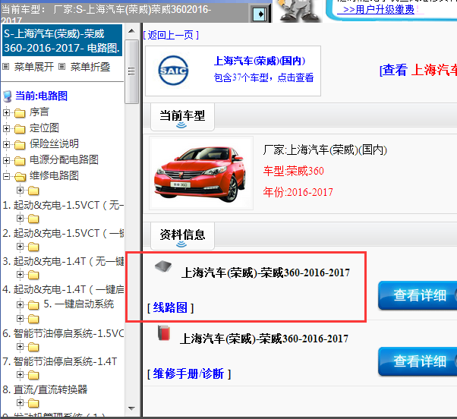
Task: Open the 保险丝说明 folder
Action: click(x=54, y=143)
